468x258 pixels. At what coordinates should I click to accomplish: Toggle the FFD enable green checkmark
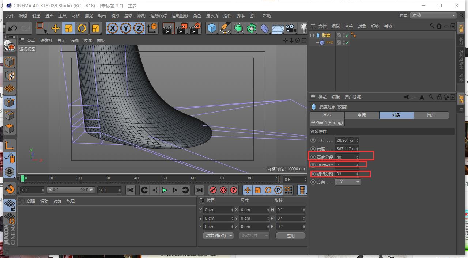347,42
